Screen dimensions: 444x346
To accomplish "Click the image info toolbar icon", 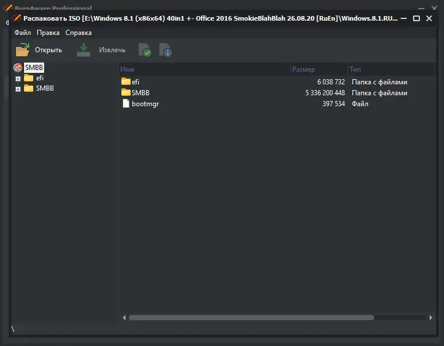I will point(166,49).
